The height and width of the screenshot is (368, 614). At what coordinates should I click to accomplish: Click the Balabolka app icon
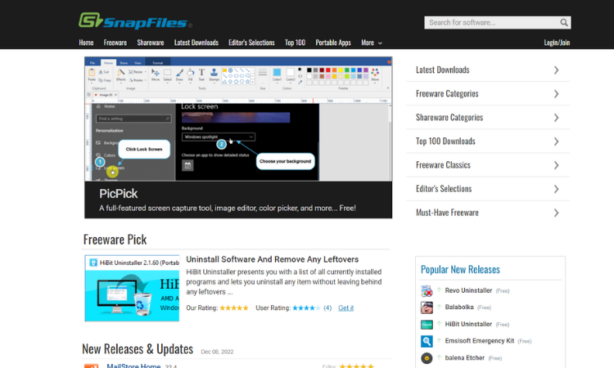(x=427, y=307)
